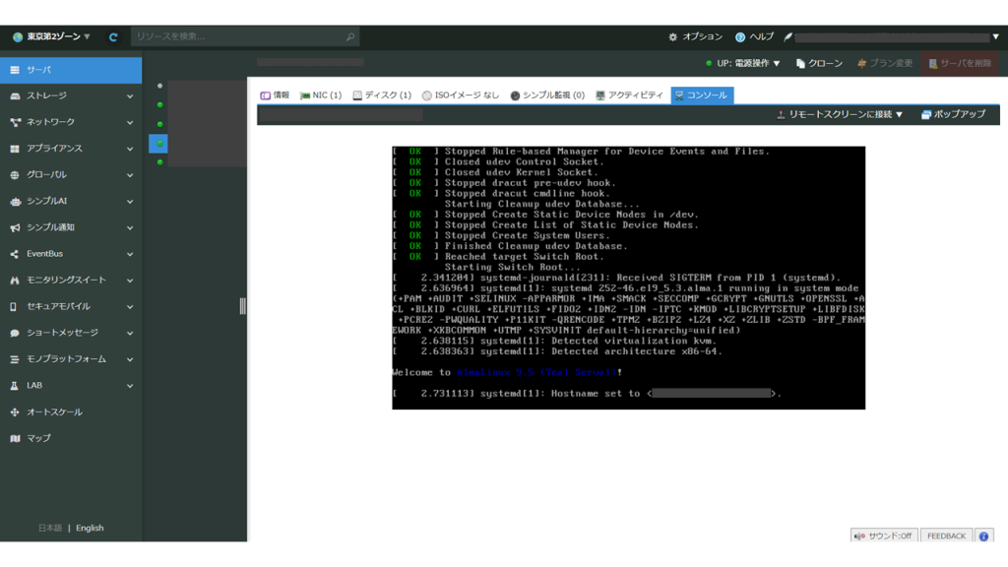This screenshot has height=567, width=1008.
Task: Expand the LAB section chevron
Action: pos(130,386)
